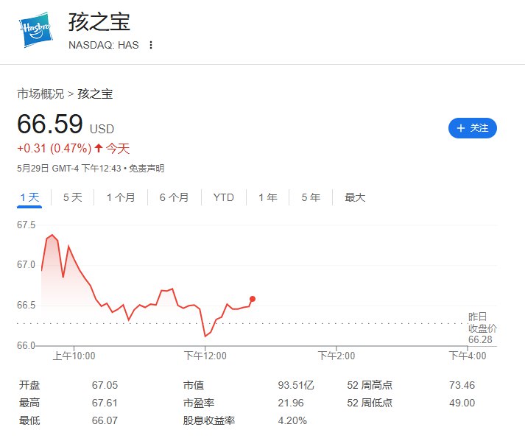
Task: Click the 5月29日 GMT-4 timestamp
Action: coord(69,168)
